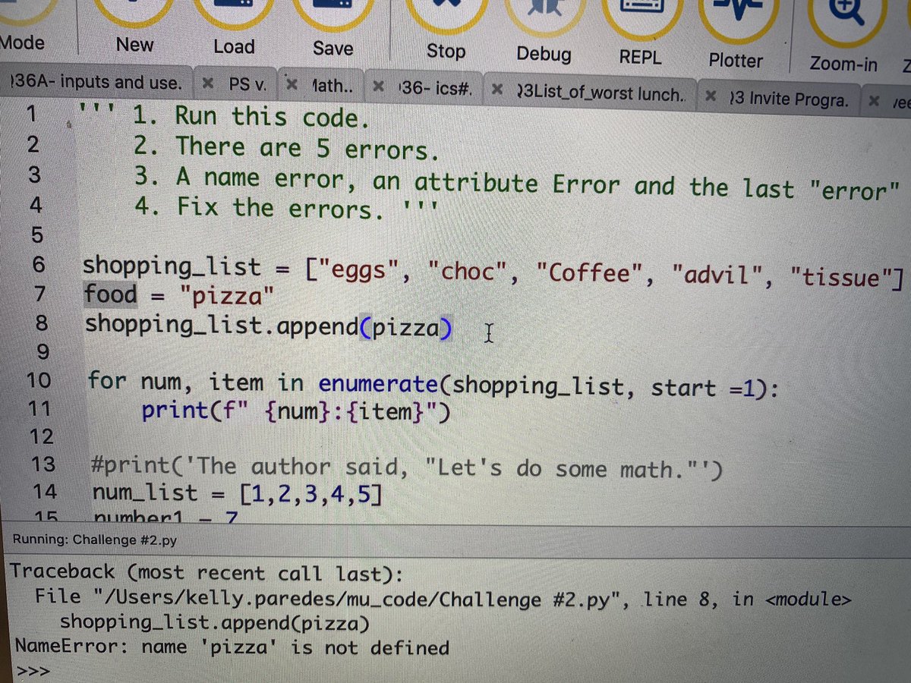Click the Zoom-in toolbar button
This screenshot has width=911, height=683.
843,38
